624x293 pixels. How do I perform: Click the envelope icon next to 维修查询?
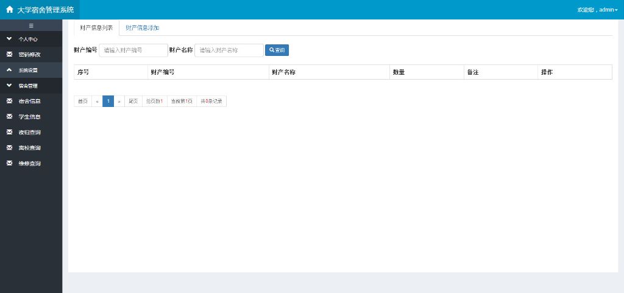click(10, 163)
